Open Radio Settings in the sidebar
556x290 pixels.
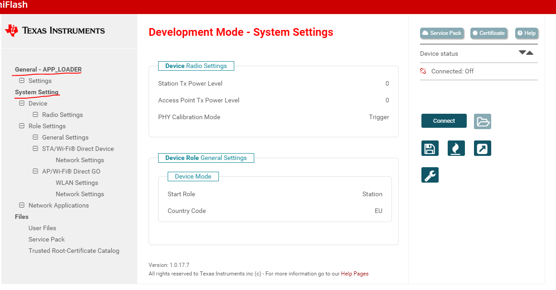(63, 115)
